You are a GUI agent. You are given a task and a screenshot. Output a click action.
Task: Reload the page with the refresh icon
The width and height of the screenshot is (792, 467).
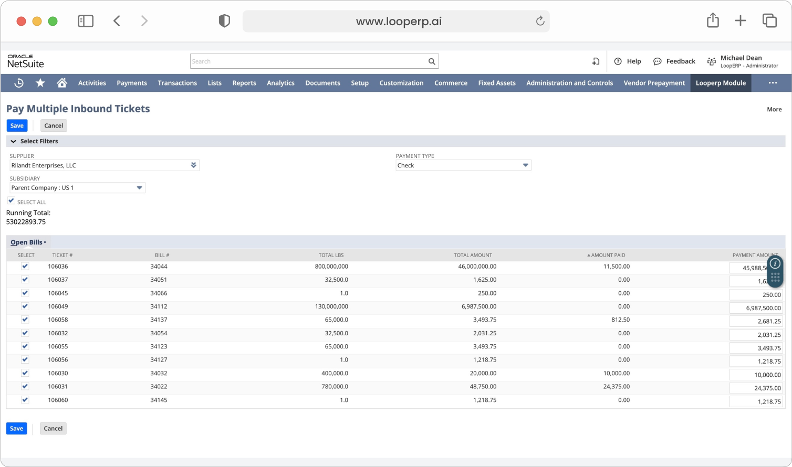tap(540, 21)
